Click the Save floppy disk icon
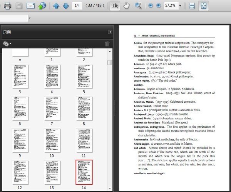 pos(19,6)
